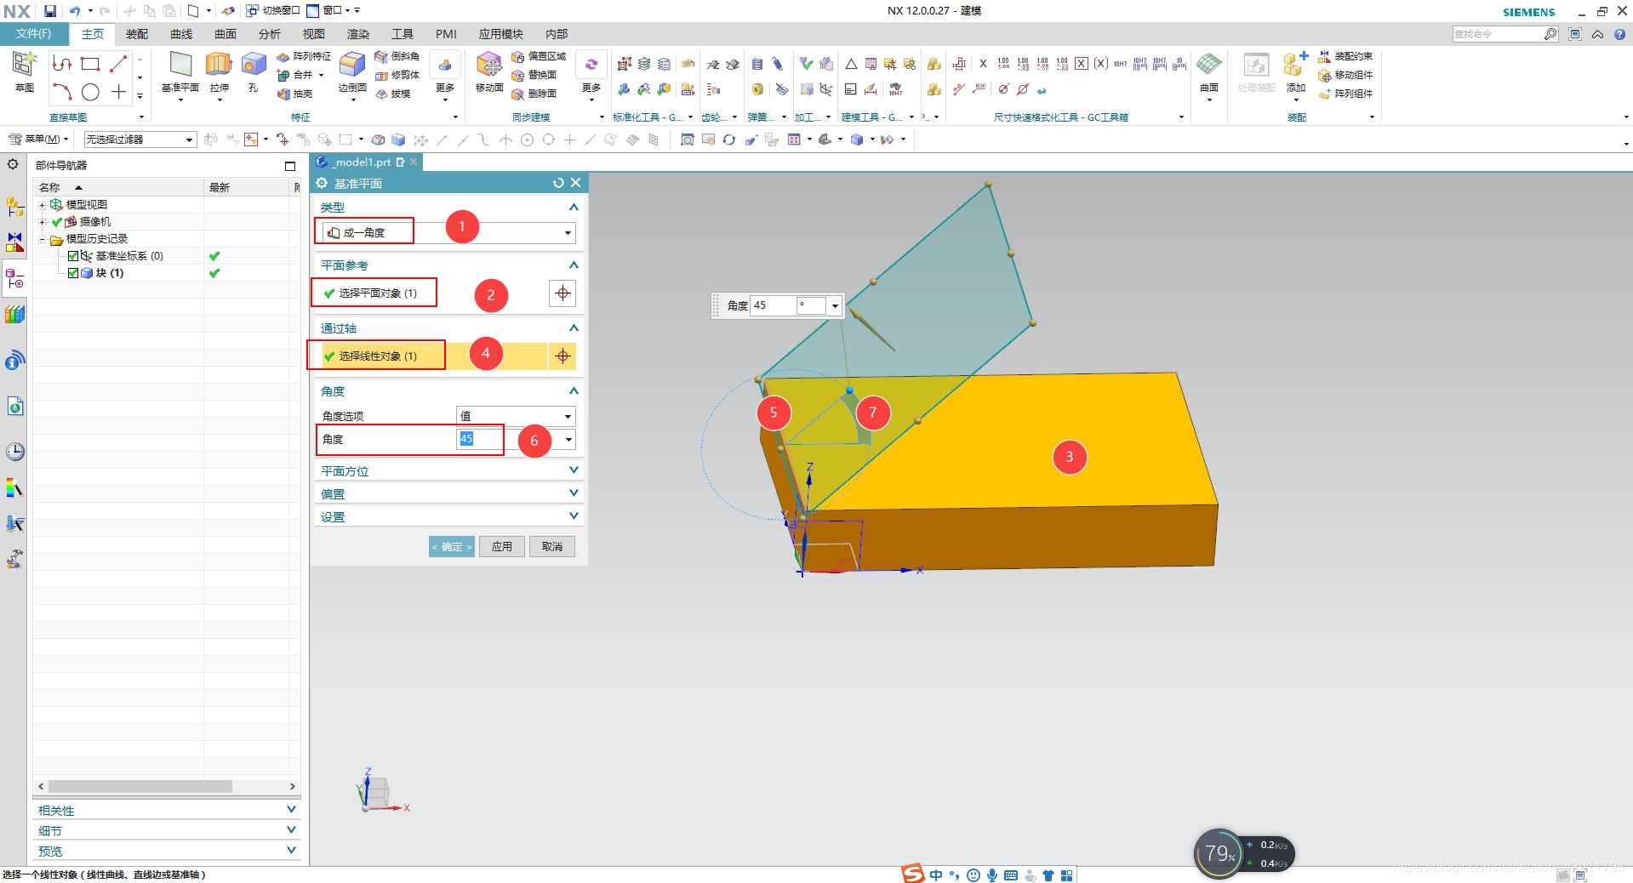Expand the 平面方位 section
1633x883 pixels.
(574, 470)
